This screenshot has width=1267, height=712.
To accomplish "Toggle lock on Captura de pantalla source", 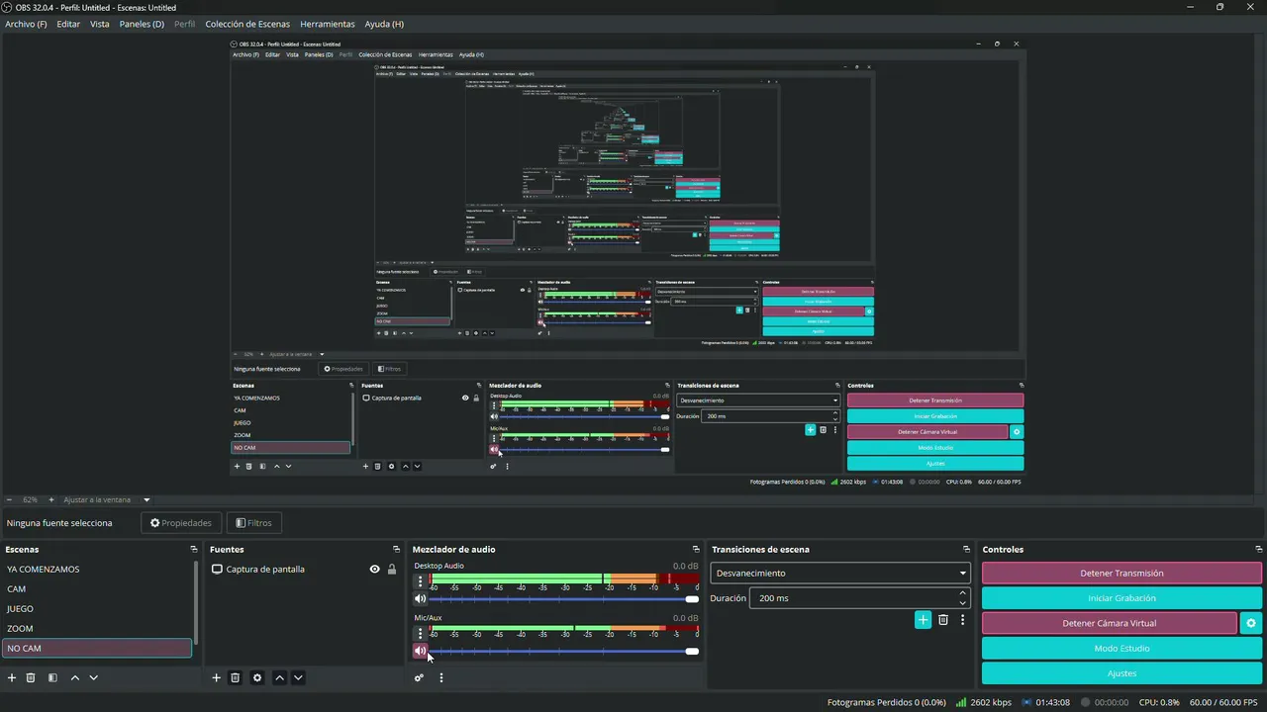I will coord(392,570).
